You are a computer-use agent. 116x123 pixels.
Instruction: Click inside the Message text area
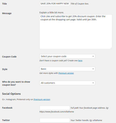[x=76, y=32]
